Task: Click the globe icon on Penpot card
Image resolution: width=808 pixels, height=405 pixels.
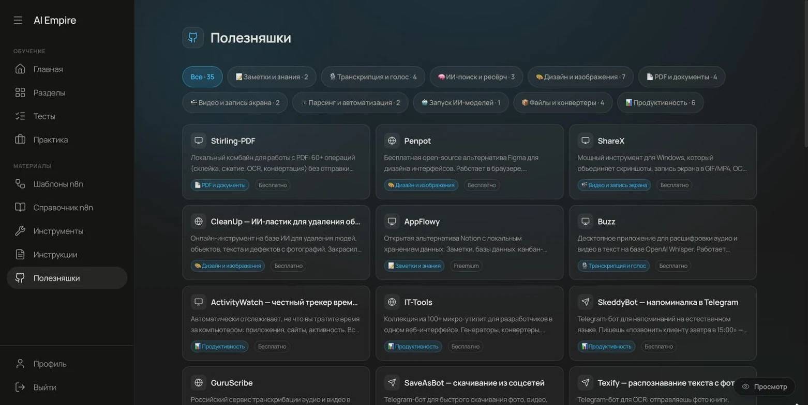Action: 392,141
